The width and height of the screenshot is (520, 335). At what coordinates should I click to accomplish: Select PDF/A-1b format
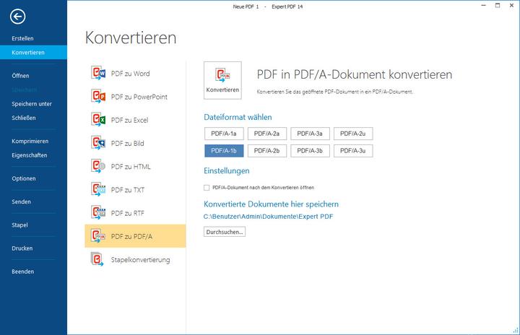[x=224, y=151]
